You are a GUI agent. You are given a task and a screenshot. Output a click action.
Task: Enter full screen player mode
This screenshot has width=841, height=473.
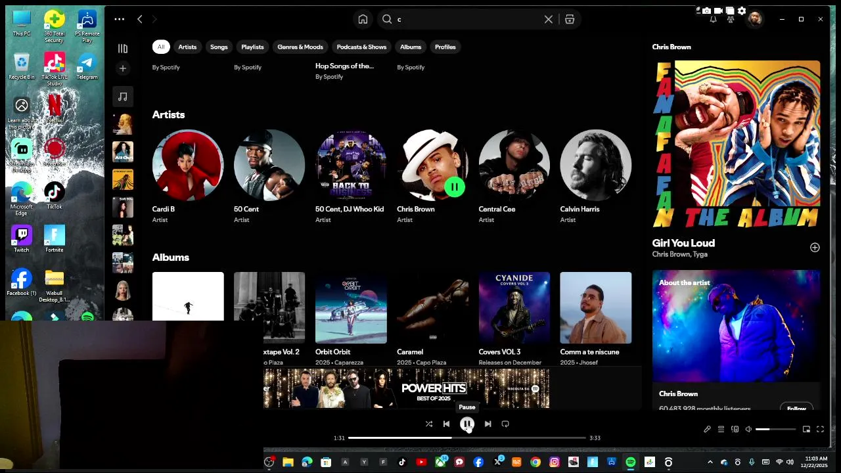click(x=820, y=429)
